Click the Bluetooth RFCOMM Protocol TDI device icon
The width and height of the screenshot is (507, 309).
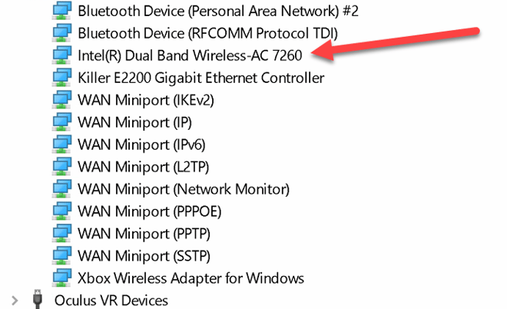click(x=61, y=33)
